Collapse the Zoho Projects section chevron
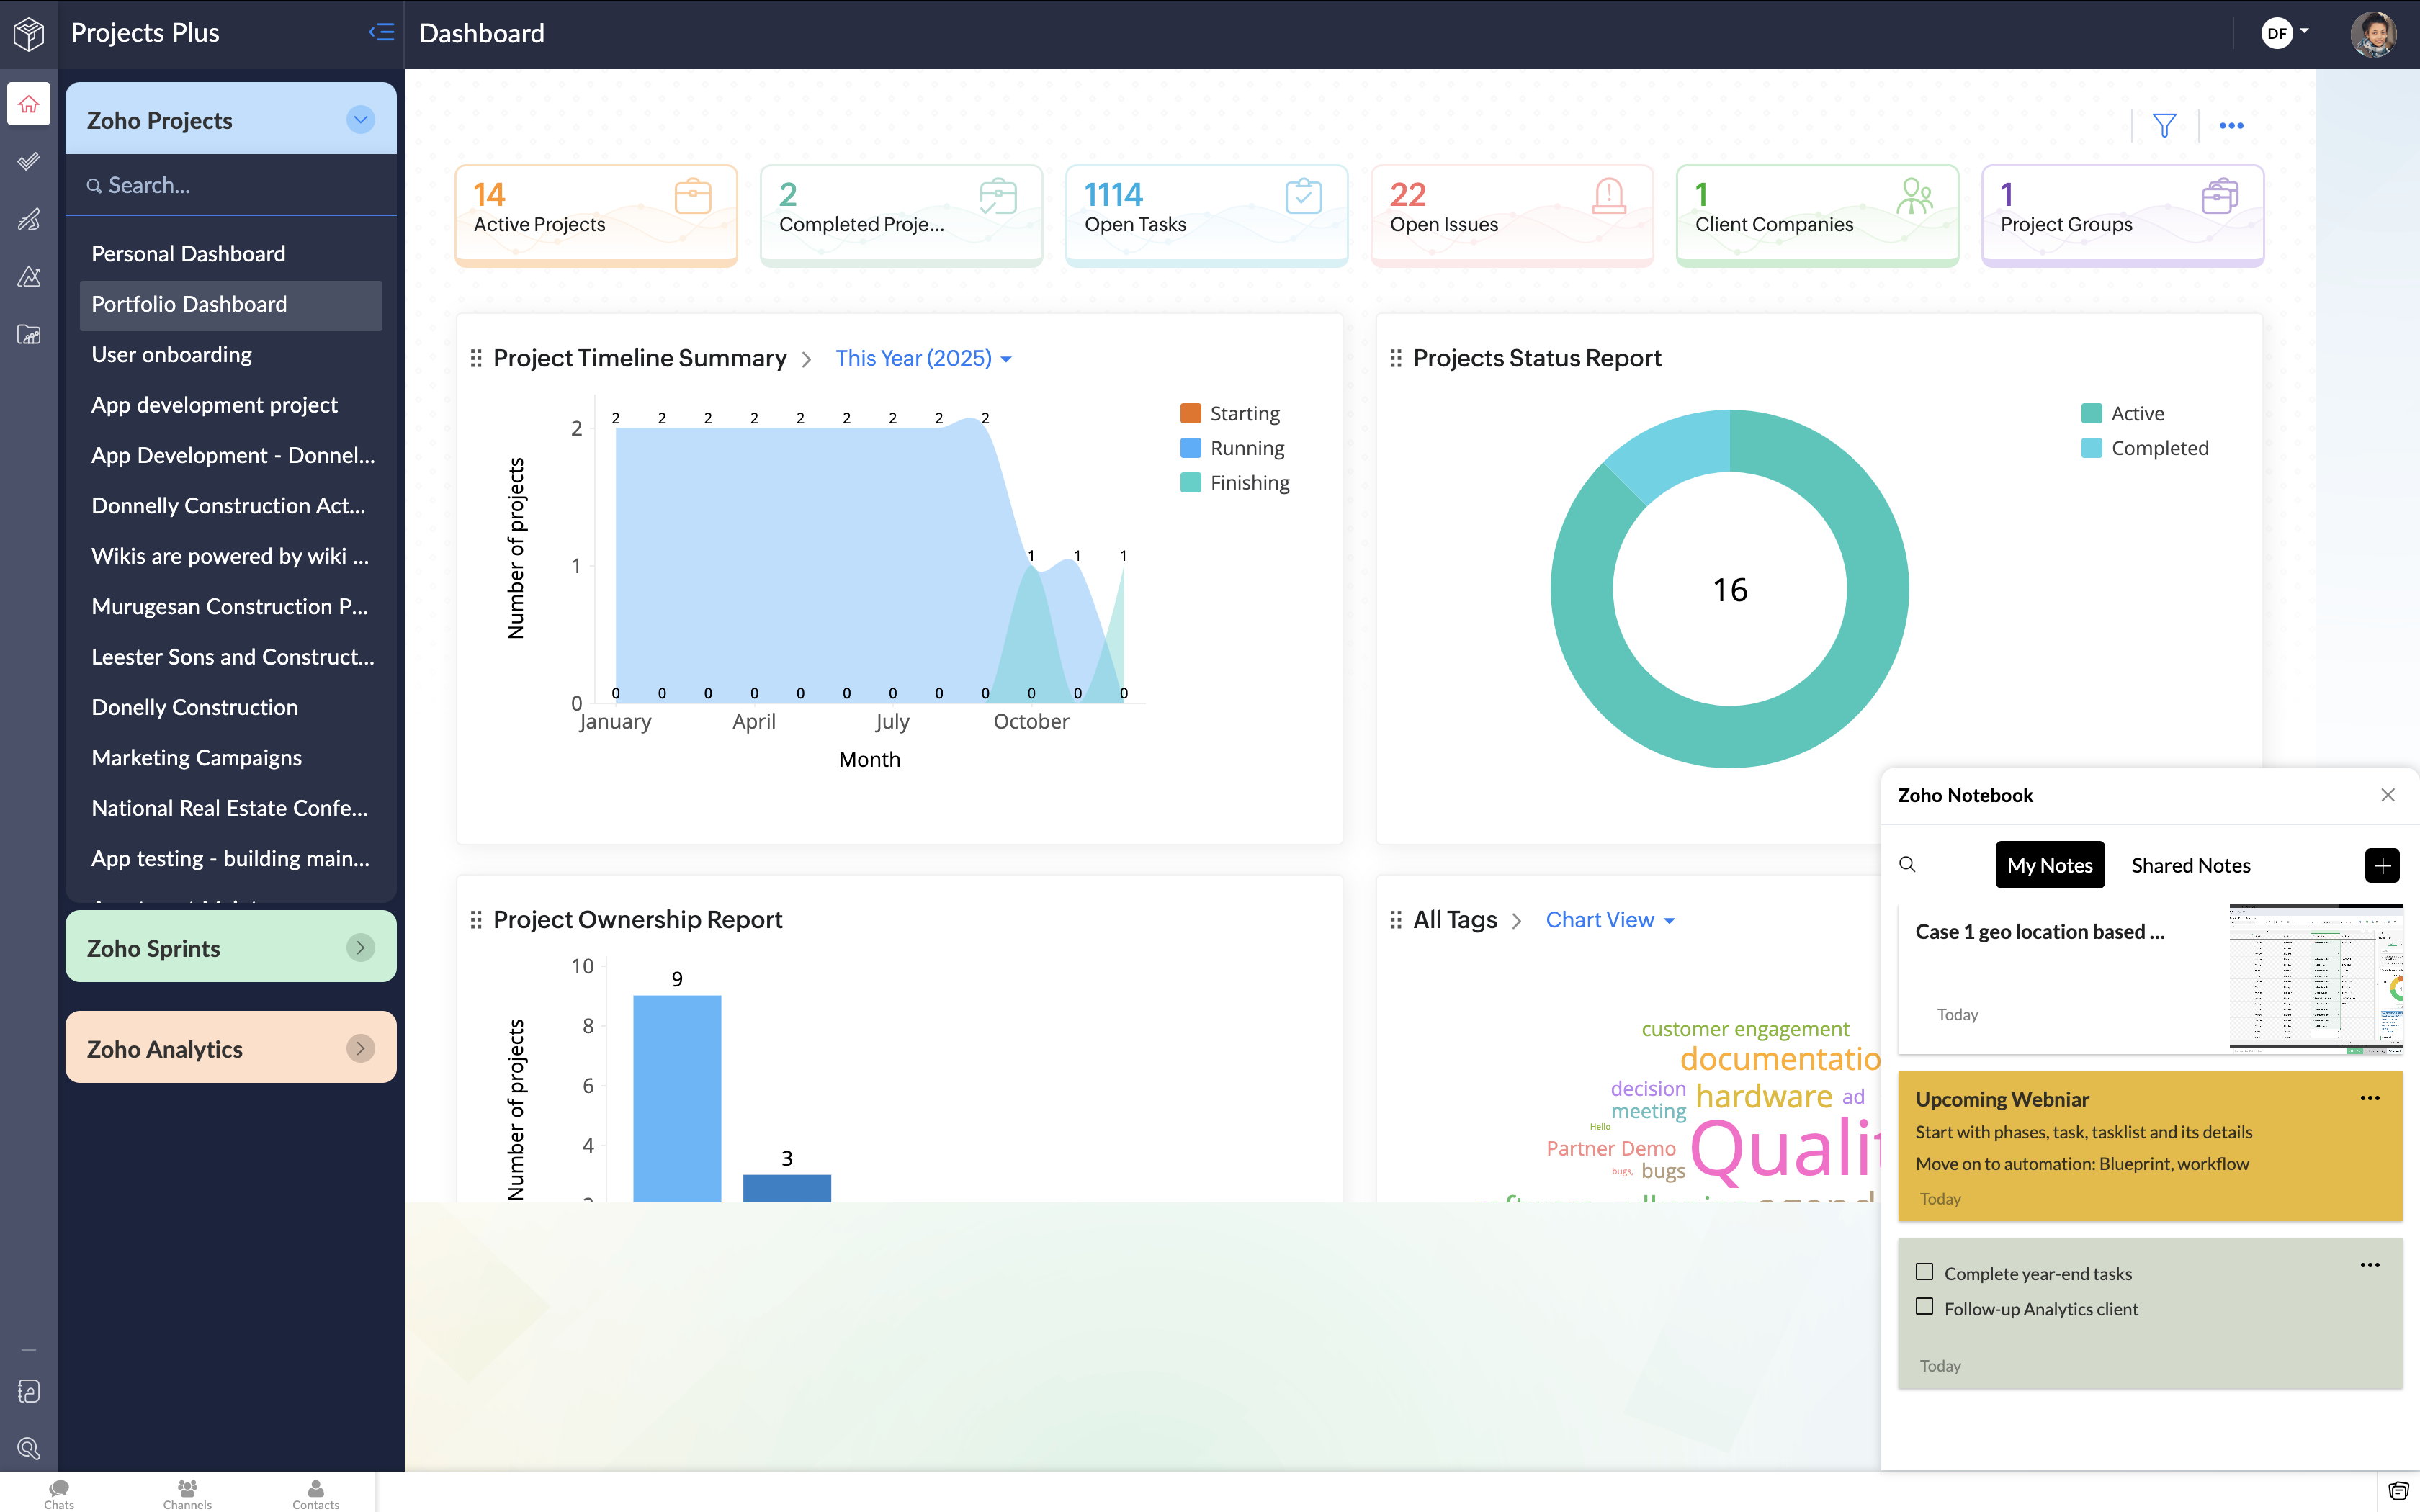2420x1512 pixels. pos(361,120)
